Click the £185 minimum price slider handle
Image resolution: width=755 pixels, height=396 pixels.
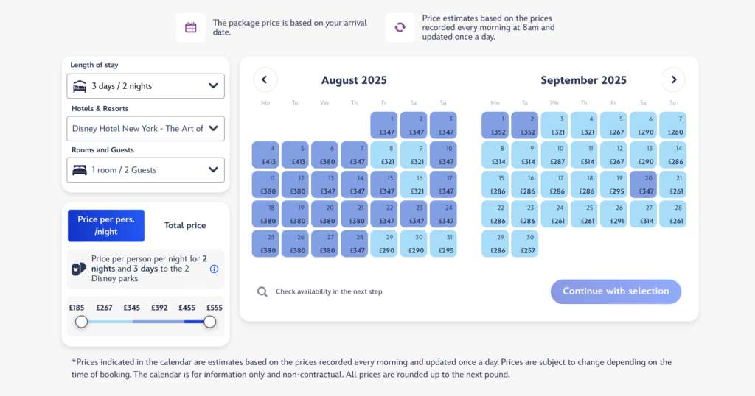tap(82, 322)
